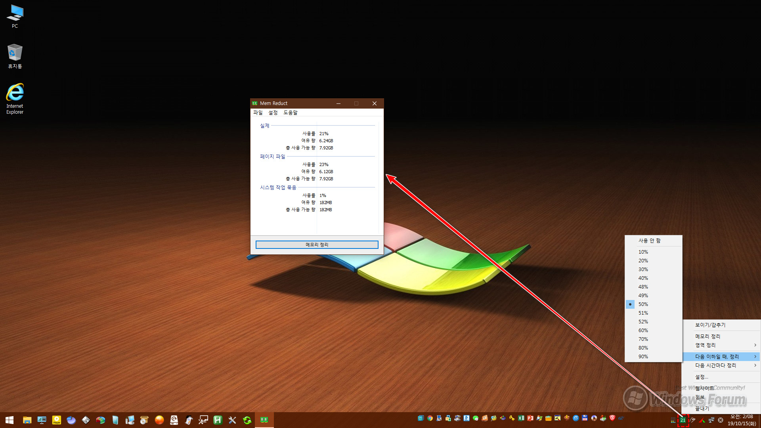The height and width of the screenshot is (428, 761).
Task: Click the network tray icon
Action: click(711, 420)
